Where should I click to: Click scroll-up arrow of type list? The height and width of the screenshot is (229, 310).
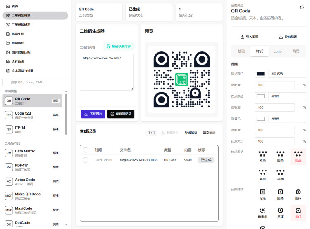(x=66, y=91)
